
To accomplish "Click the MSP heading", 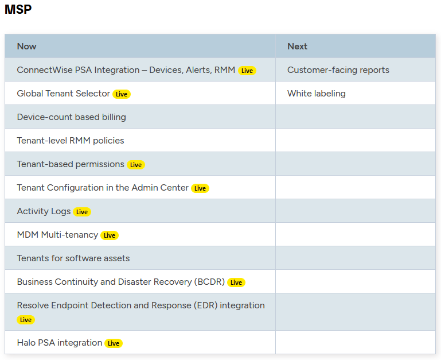I will 18,9.
